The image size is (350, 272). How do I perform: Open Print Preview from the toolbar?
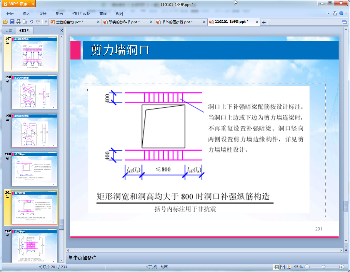click(25, 22)
